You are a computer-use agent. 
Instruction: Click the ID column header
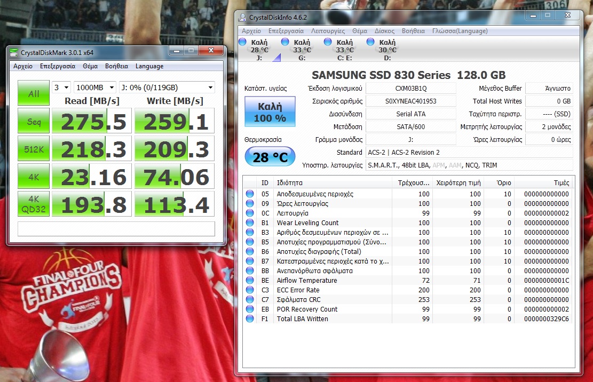pyautogui.click(x=264, y=183)
